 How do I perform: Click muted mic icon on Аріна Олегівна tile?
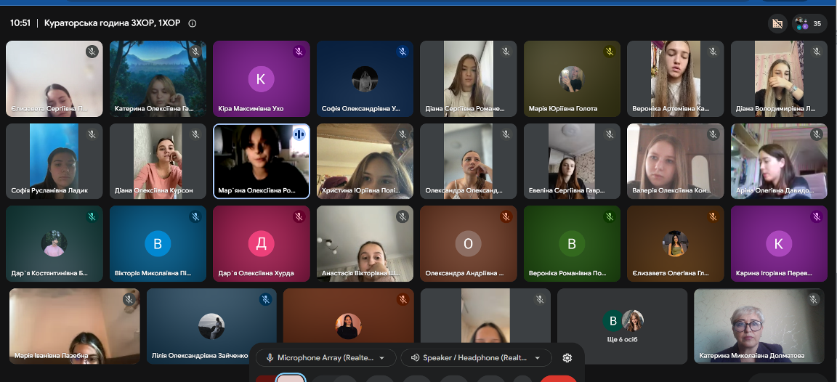(x=817, y=134)
